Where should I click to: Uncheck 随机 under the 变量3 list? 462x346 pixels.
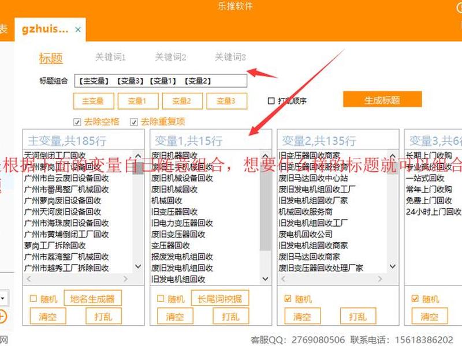(x=415, y=299)
